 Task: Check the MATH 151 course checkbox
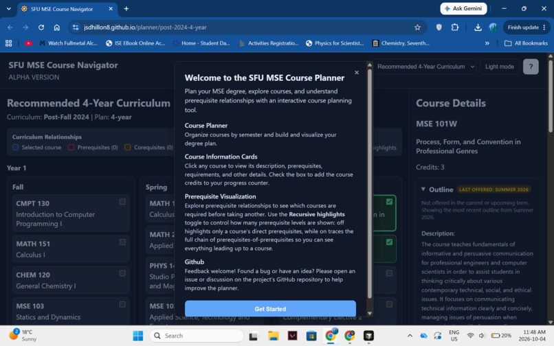122,242
